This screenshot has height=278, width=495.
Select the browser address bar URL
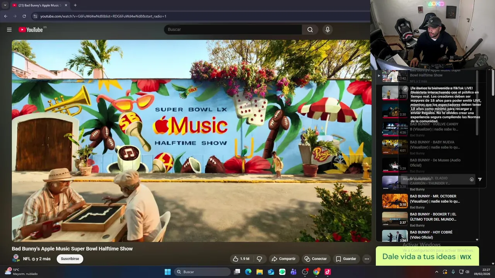point(103,16)
